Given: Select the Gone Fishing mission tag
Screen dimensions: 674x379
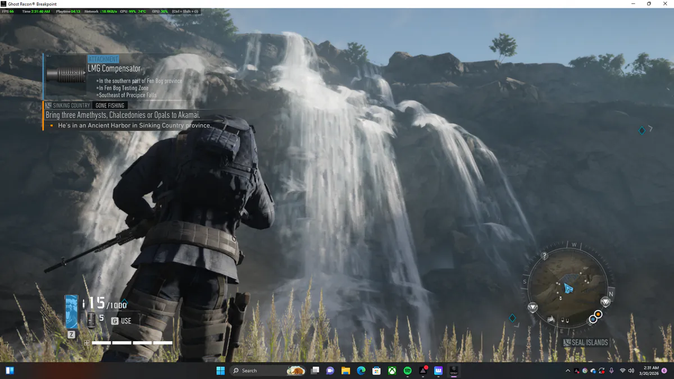Looking at the screenshot, I should (110, 106).
